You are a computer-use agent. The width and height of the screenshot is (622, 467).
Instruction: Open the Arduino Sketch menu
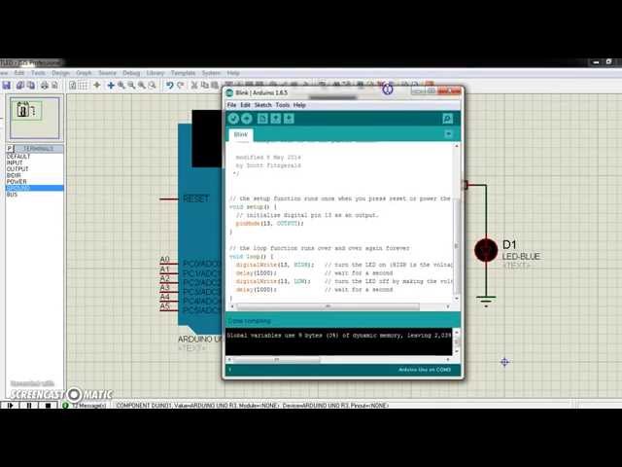tap(262, 105)
